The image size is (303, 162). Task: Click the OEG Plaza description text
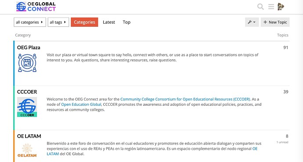tap(152, 58)
